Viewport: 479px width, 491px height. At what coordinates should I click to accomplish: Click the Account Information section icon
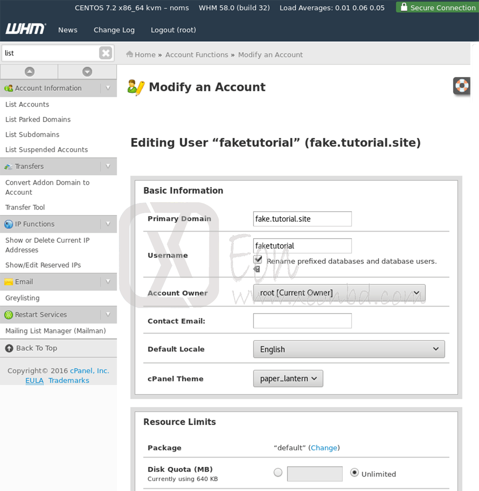[x=9, y=88]
